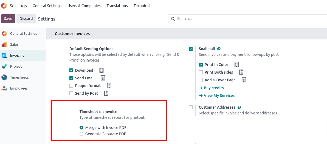Click the Odoo logo in top bar
Screen dimensions: 327x144
pyautogui.click(x=4, y=6)
